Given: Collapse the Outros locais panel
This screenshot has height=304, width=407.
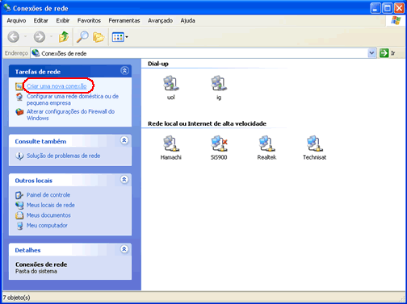Looking at the screenshot, I should [x=124, y=180].
